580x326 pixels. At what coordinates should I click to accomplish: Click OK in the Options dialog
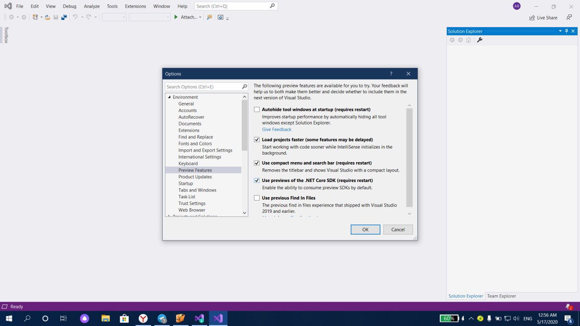pos(365,230)
